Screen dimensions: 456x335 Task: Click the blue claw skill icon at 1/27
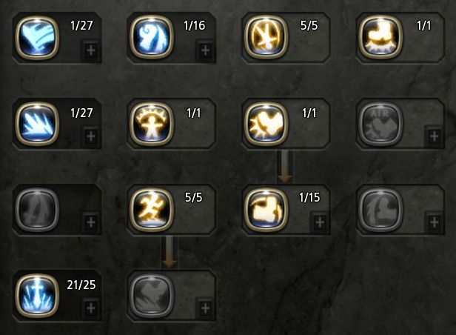coord(37,38)
